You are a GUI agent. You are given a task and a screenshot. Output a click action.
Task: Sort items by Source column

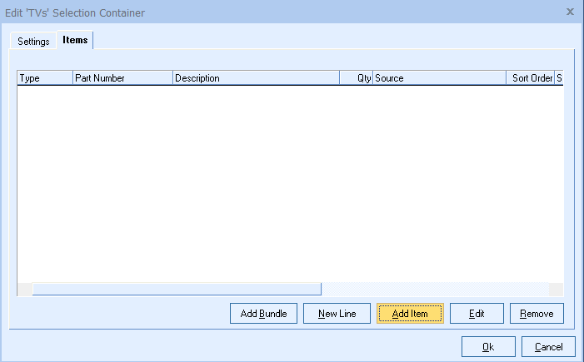(x=438, y=78)
